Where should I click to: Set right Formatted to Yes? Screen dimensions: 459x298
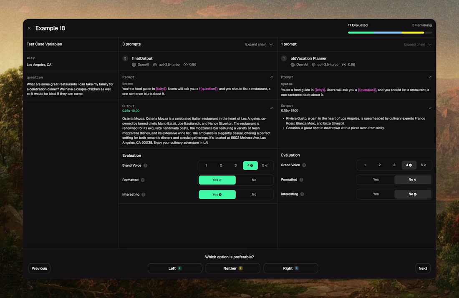pos(376,180)
